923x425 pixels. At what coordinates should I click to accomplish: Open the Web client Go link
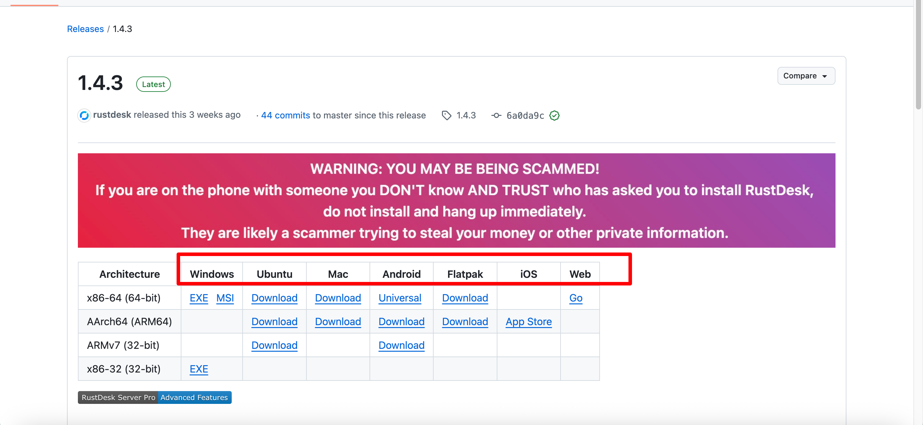click(x=576, y=298)
